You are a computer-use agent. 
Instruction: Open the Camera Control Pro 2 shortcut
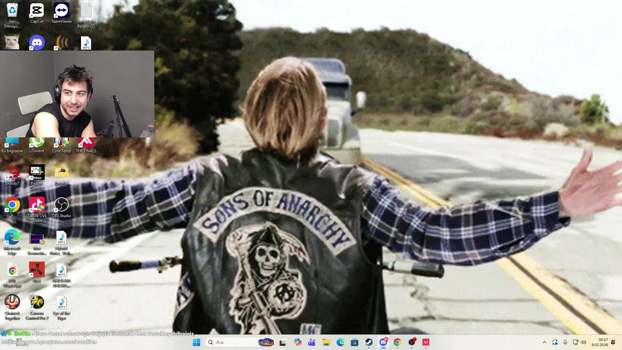(x=37, y=308)
